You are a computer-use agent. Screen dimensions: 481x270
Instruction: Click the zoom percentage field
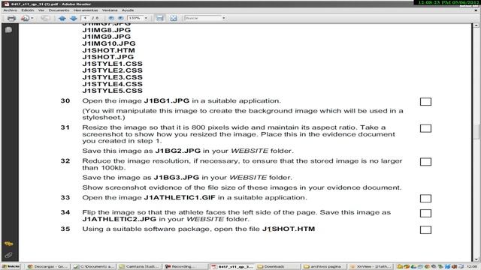(x=135, y=18)
